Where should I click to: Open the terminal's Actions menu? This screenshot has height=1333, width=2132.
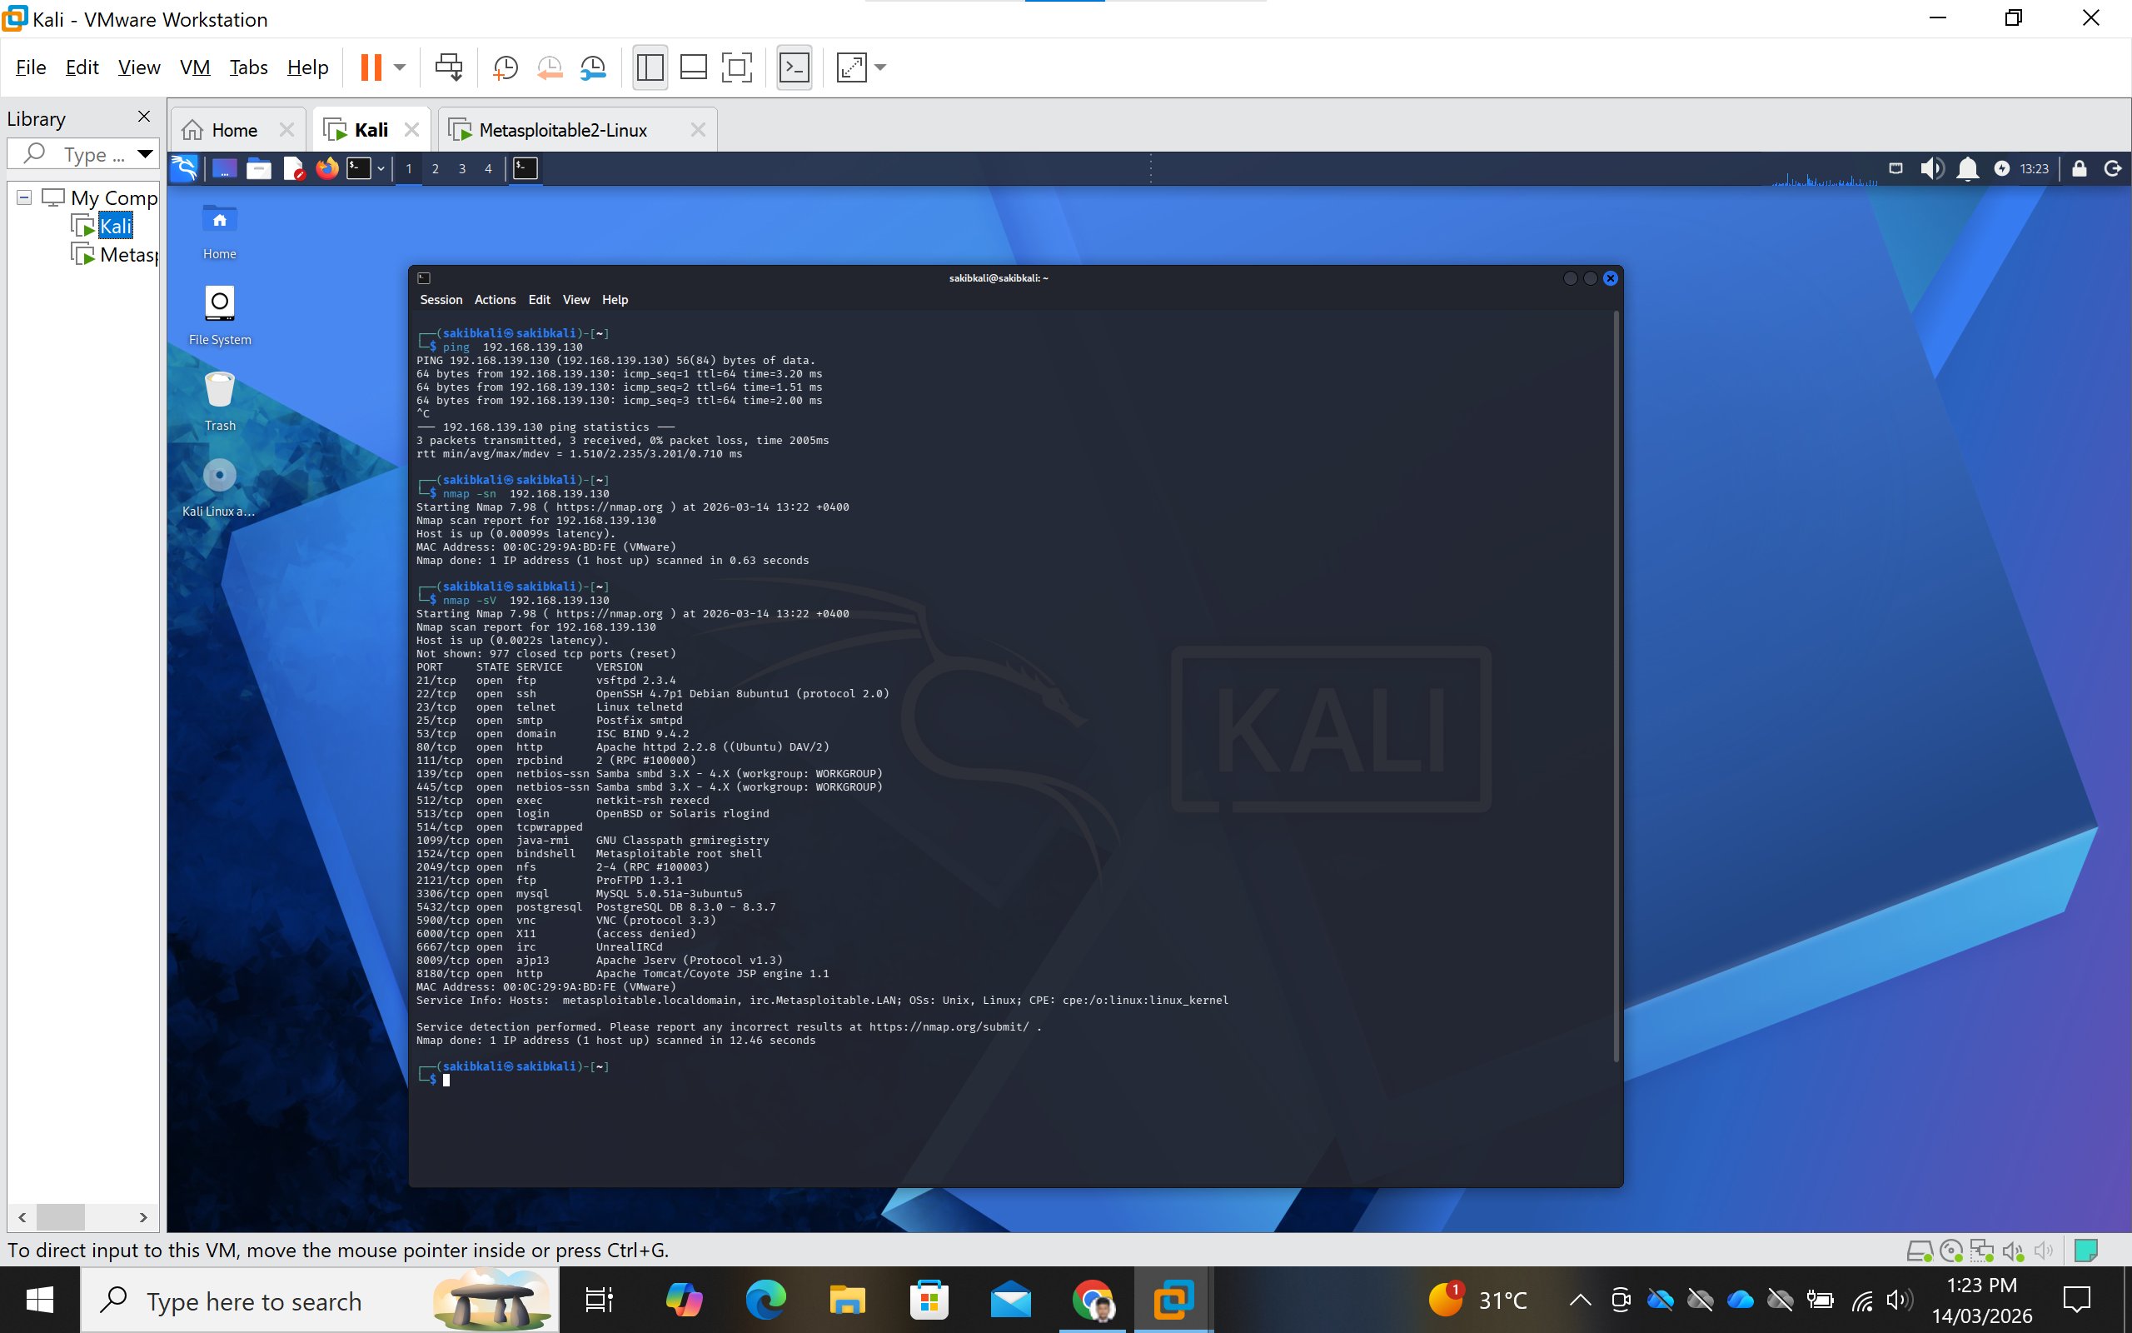click(x=494, y=300)
